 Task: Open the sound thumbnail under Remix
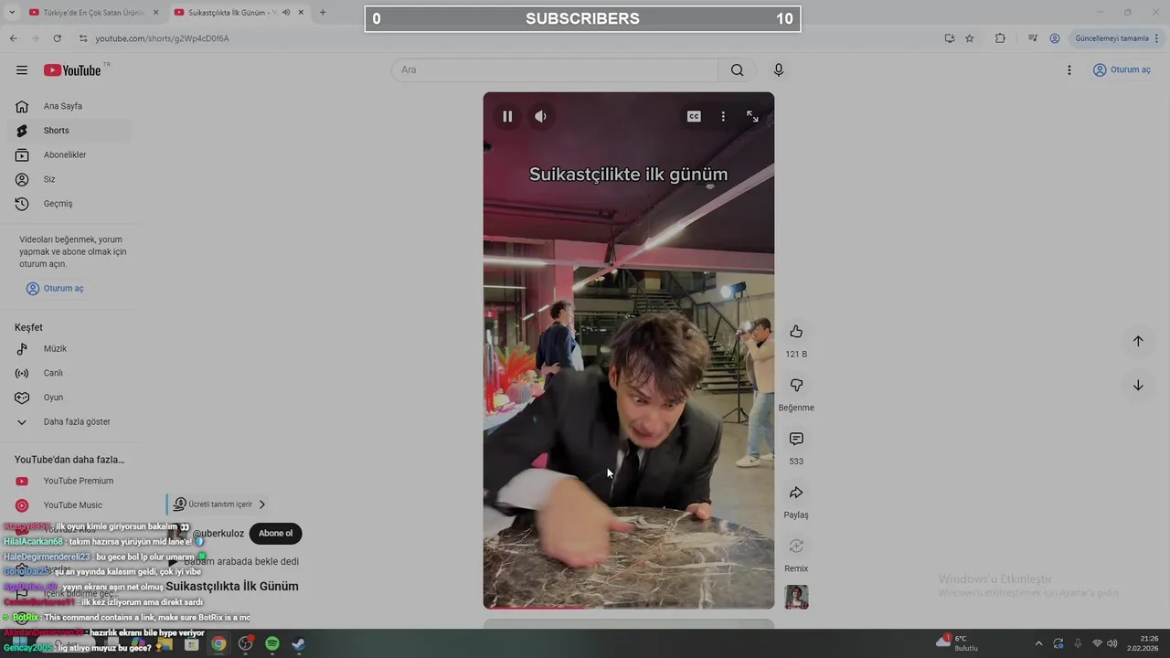pos(796,597)
